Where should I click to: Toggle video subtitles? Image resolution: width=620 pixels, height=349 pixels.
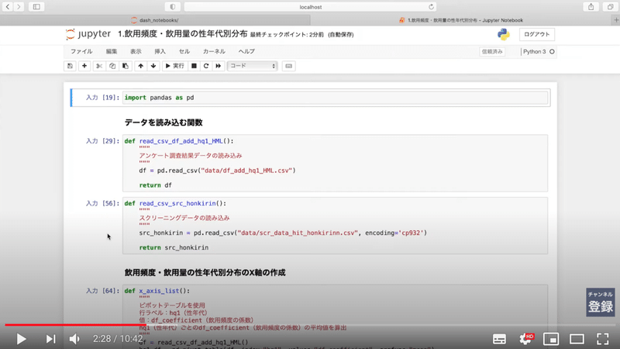(x=499, y=339)
